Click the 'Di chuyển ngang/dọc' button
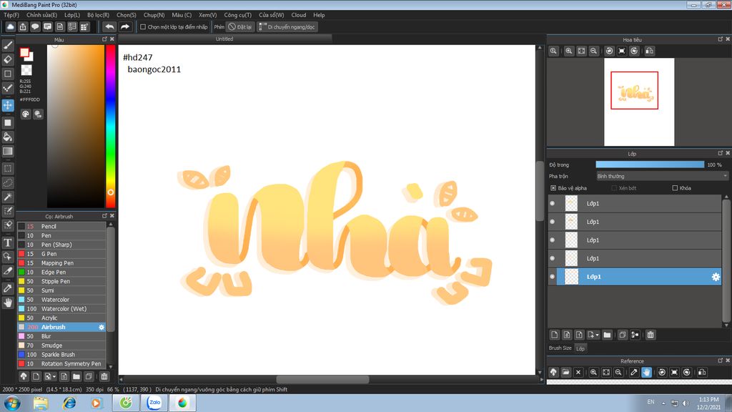 coord(287,26)
